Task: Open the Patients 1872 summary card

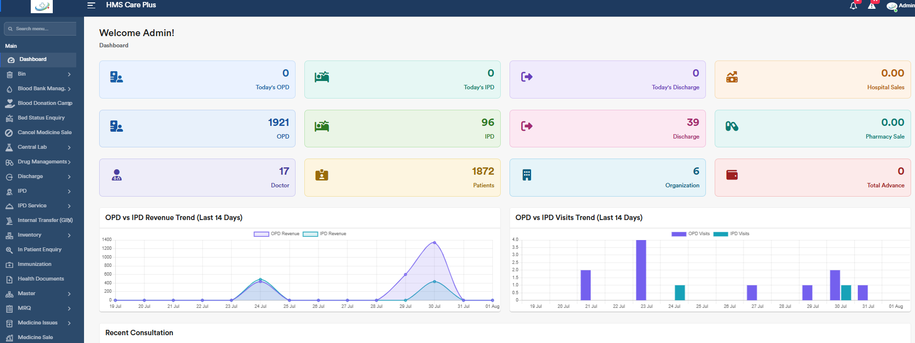Action: pyautogui.click(x=403, y=178)
